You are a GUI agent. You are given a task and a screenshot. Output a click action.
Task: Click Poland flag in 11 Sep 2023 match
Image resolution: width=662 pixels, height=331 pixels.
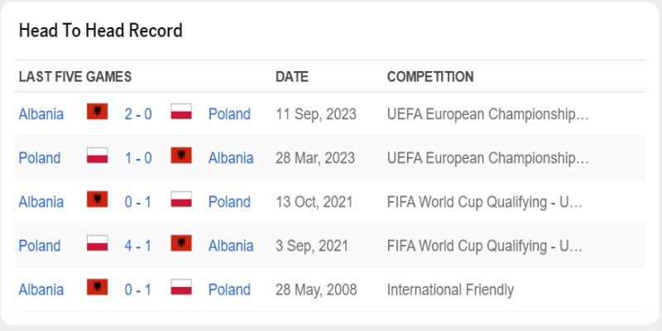click(x=181, y=113)
